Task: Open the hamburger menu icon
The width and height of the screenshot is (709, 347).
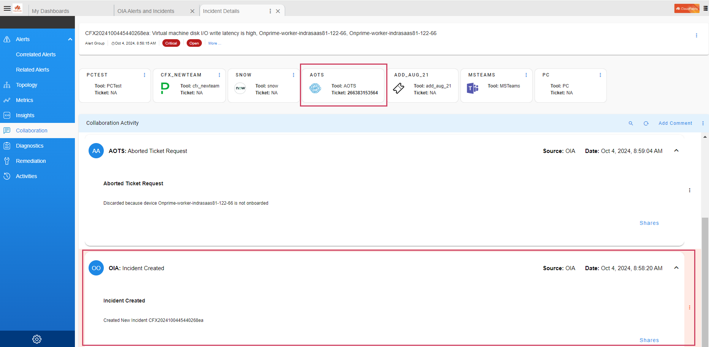Action: pos(7,8)
